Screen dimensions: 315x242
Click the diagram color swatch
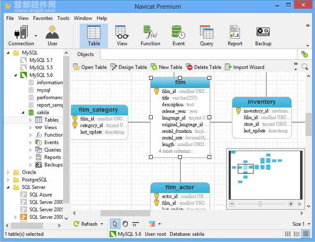click(152, 224)
